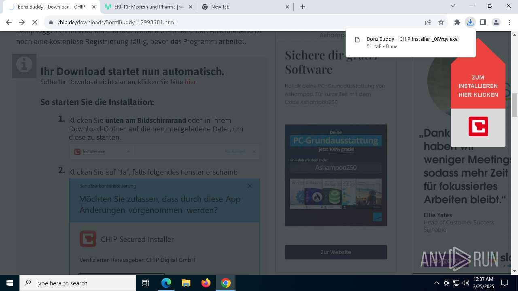Click 'Ihr Download startet nun automatisch.' heading
Viewport: 518px width, 291px height.
click(x=132, y=72)
